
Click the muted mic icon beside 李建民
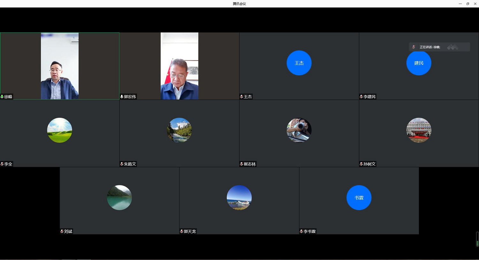click(x=361, y=96)
